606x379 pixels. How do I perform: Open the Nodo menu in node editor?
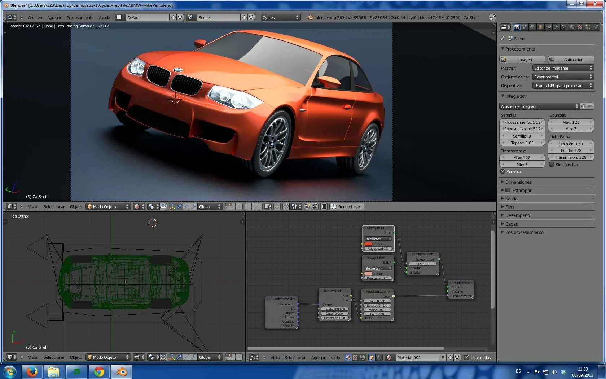pos(335,358)
